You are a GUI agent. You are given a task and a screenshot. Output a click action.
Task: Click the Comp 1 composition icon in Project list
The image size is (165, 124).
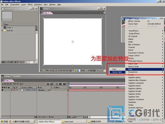(5, 27)
